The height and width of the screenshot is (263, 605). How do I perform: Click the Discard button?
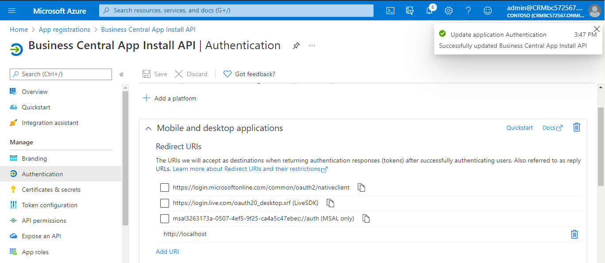click(x=191, y=74)
